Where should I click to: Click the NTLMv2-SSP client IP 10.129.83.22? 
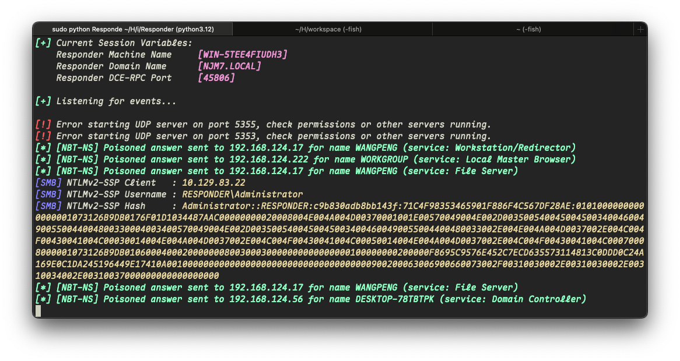coord(213,183)
